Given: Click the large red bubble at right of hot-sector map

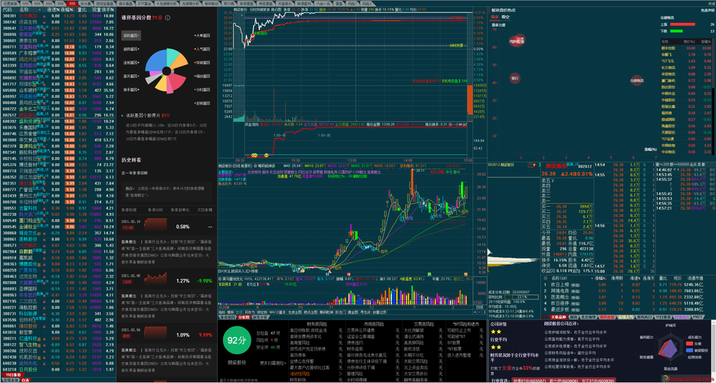Looking at the screenshot, I should [636, 79].
